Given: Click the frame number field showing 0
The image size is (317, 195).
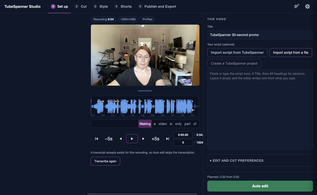Looking at the screenshot, I should point(183,142).
